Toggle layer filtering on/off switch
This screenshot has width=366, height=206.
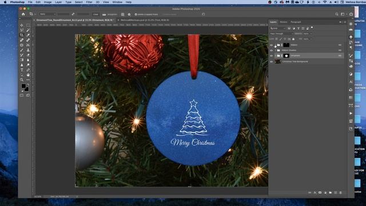pos(312,28)
